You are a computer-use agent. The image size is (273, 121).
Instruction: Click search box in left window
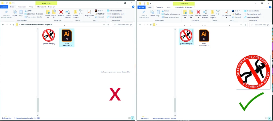[122, 25]
